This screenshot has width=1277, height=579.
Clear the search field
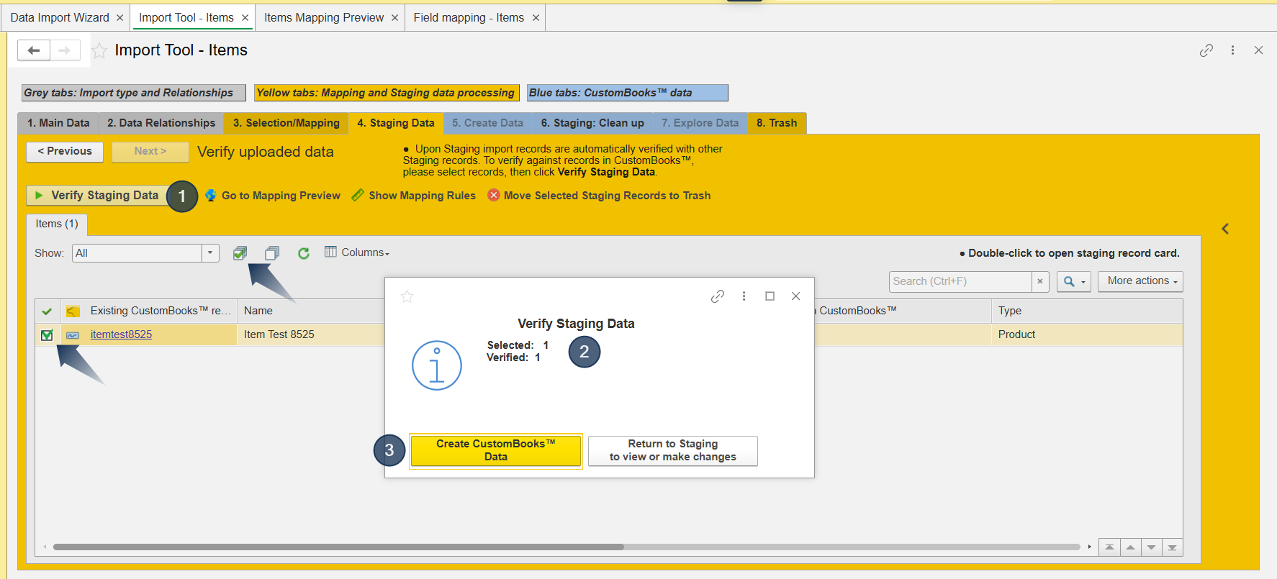pyautogui.click(x=1040, y=281)
